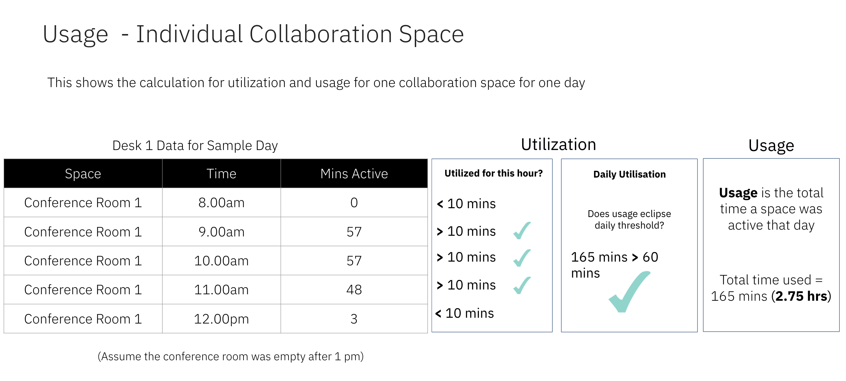Image resolution: width=846 pixels, height=381 pixels.
Task: Click the 8.00am time cell
Action: [221, 202]
